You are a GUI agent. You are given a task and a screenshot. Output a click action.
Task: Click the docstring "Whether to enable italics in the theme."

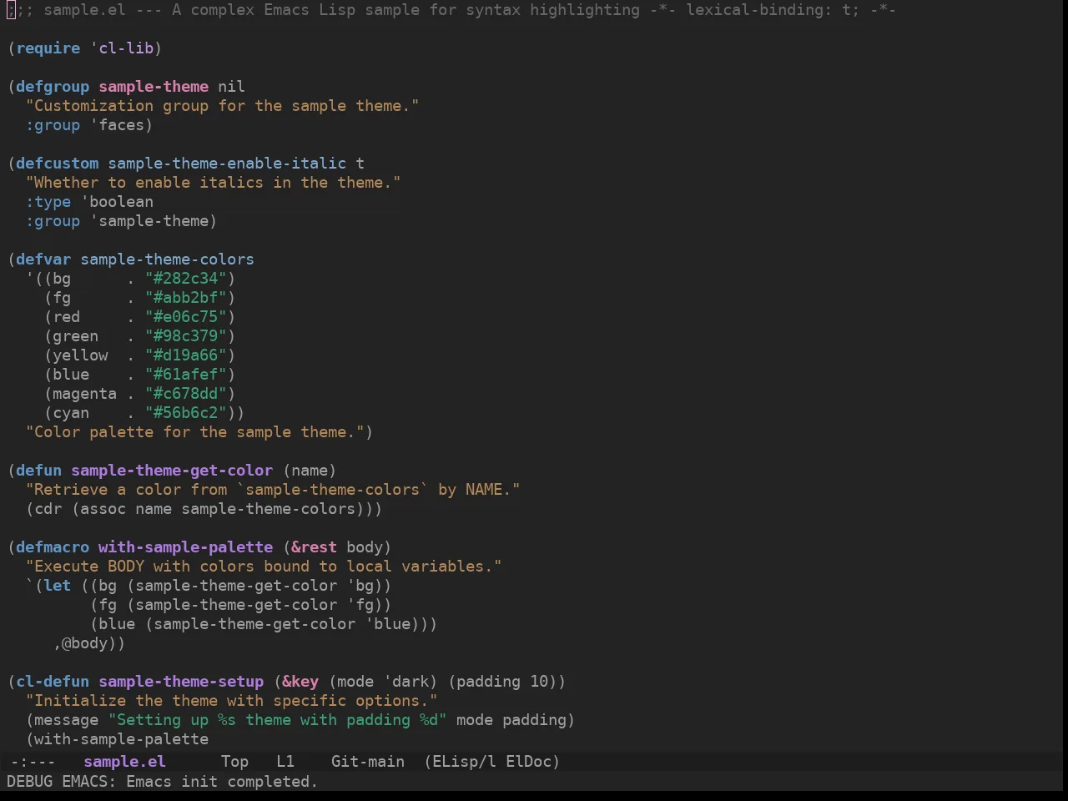pos(214,183)
